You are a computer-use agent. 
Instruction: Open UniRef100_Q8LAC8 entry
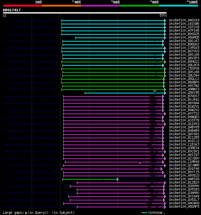184,65
